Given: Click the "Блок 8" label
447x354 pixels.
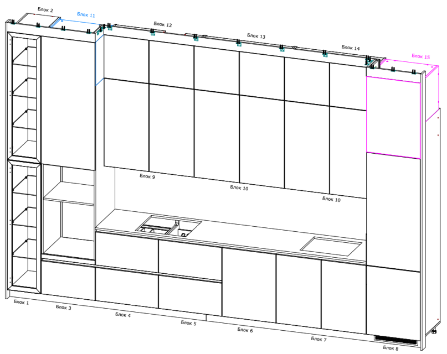Looking at the screenshot, I should (x=391, y=348).
